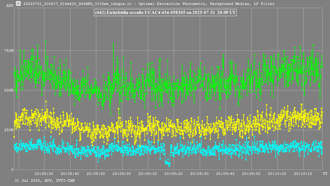Click the 20:10:00 time axis label

tap(277, 174)
